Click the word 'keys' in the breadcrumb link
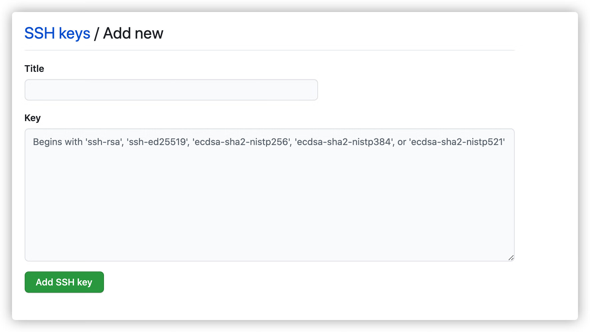590x332 pixels. (x=74, y=33)
